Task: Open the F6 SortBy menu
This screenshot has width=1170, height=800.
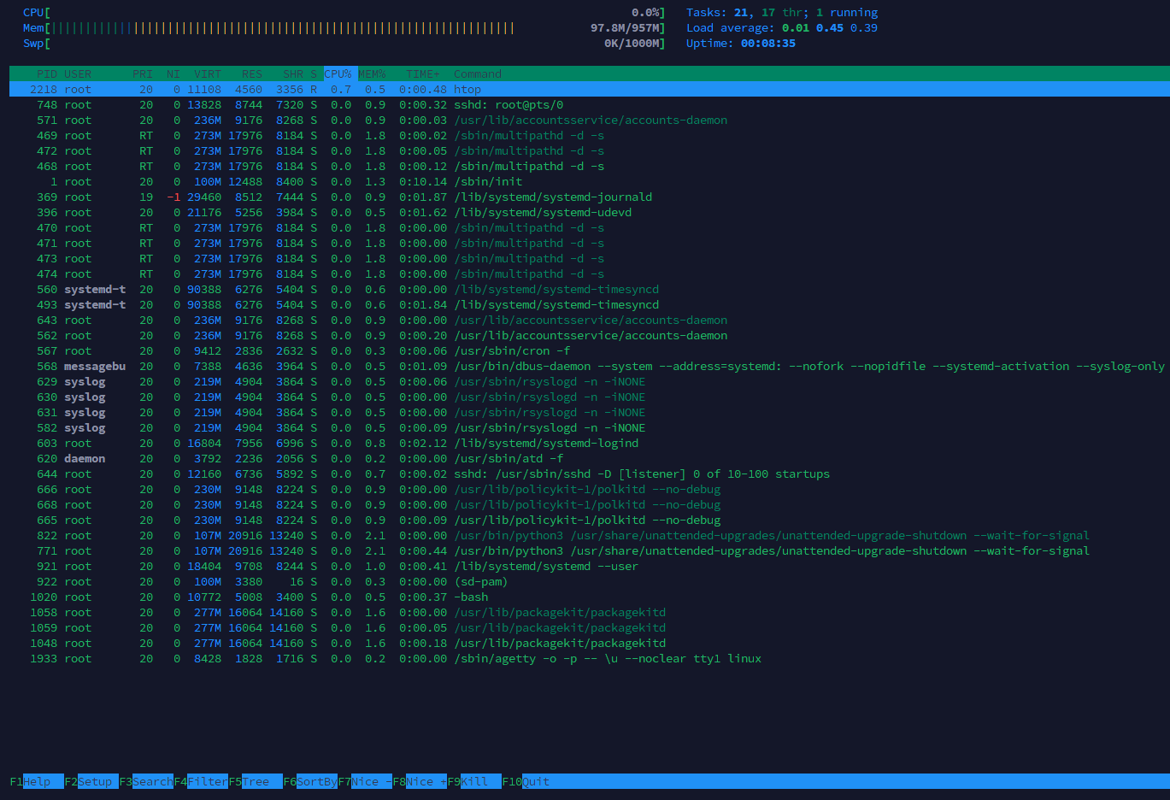Action: click(310, 781)
